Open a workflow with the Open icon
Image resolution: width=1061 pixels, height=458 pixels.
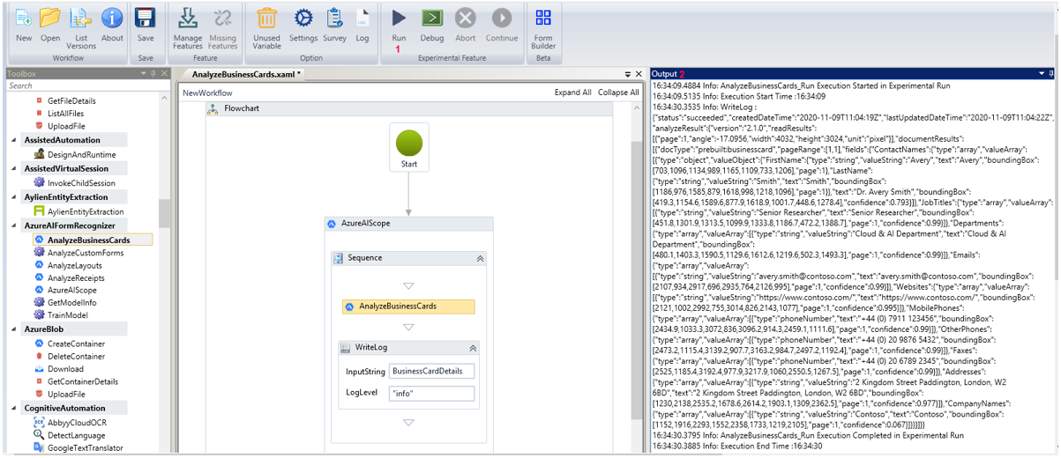pos(50,19)
